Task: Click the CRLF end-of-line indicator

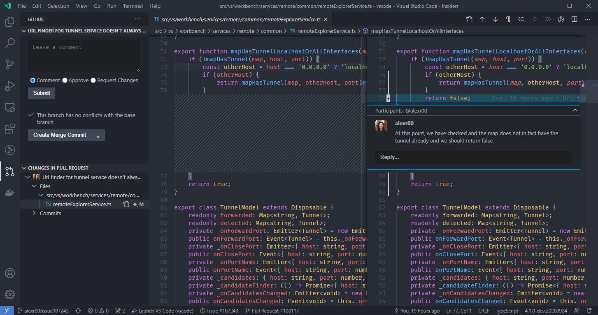Action: pos(484,310)
